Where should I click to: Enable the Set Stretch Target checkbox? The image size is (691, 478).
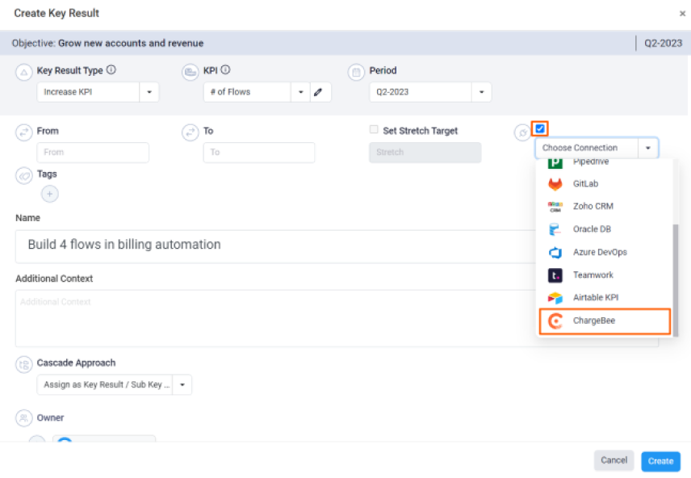pyautogui.click(x=374, y=130)
